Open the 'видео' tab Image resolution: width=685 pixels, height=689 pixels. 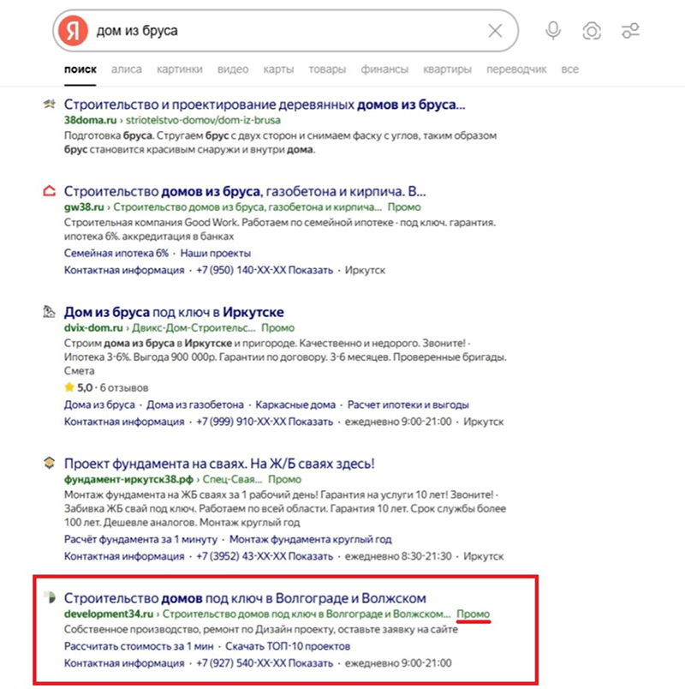tap(233, 69)
